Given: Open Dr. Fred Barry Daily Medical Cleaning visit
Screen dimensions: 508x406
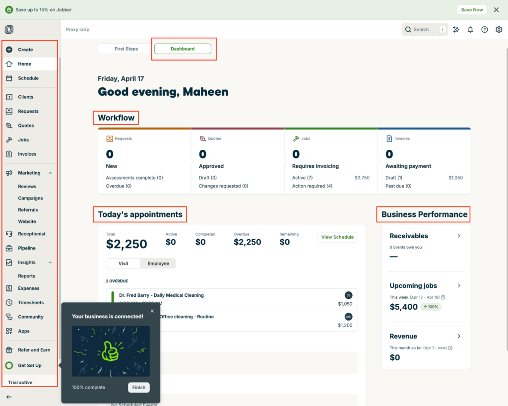Looking at the screenshot, I should (232, 299).
